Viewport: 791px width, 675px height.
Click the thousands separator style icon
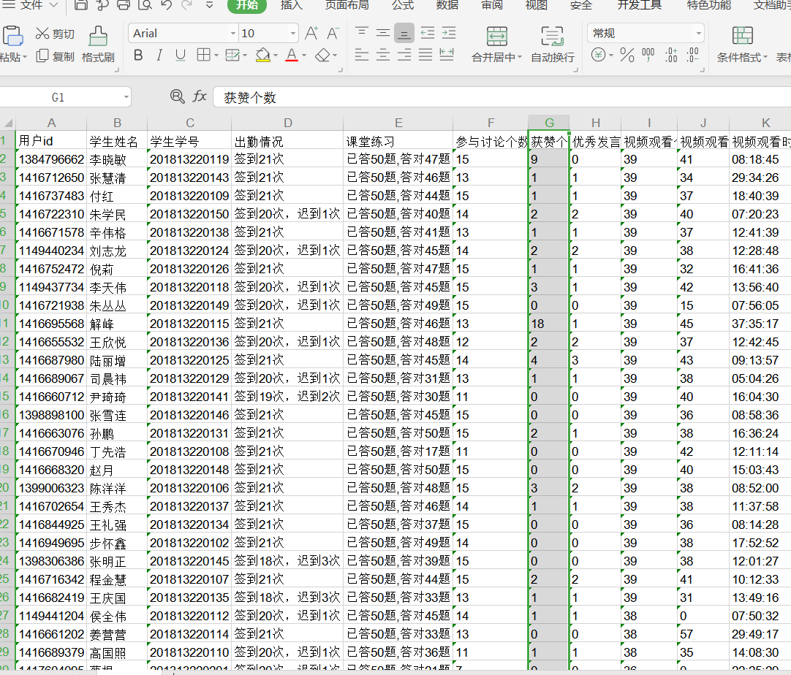(648, 55)
